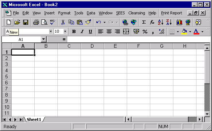Open the undo history dropdown arrow
Viewport: 212px width, 131px height.
(104, 22)
